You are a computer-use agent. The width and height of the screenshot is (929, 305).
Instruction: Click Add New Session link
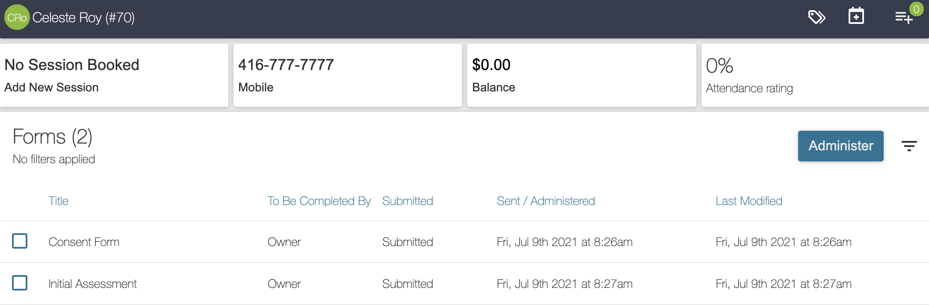click(51, 87)
